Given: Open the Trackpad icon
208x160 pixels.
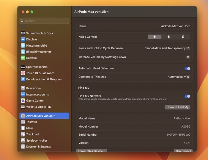Looking at the screenshot, I should tap(23, 134).
